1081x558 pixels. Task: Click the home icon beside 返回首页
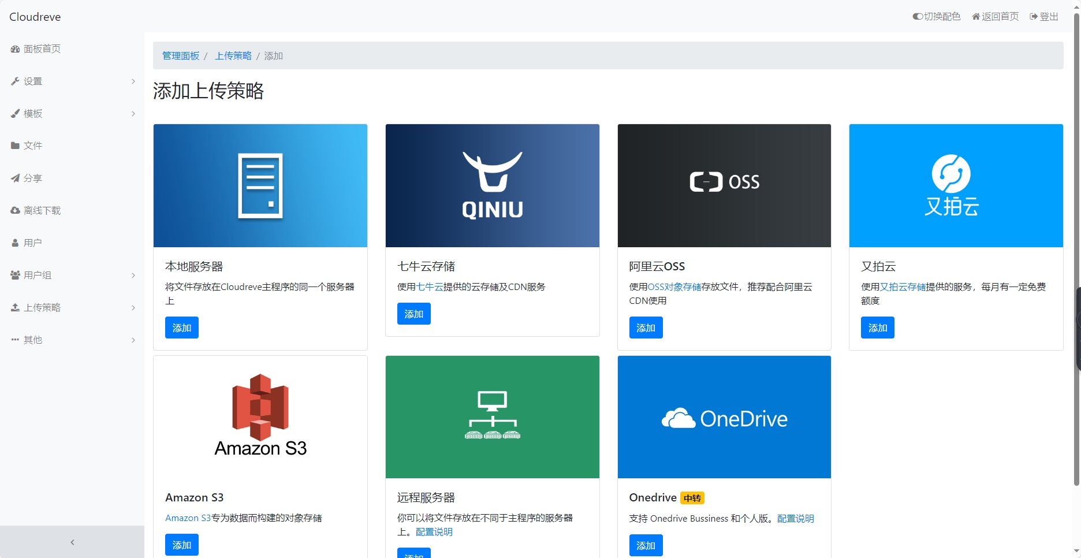pyautogui.click(x=976, y=17)
